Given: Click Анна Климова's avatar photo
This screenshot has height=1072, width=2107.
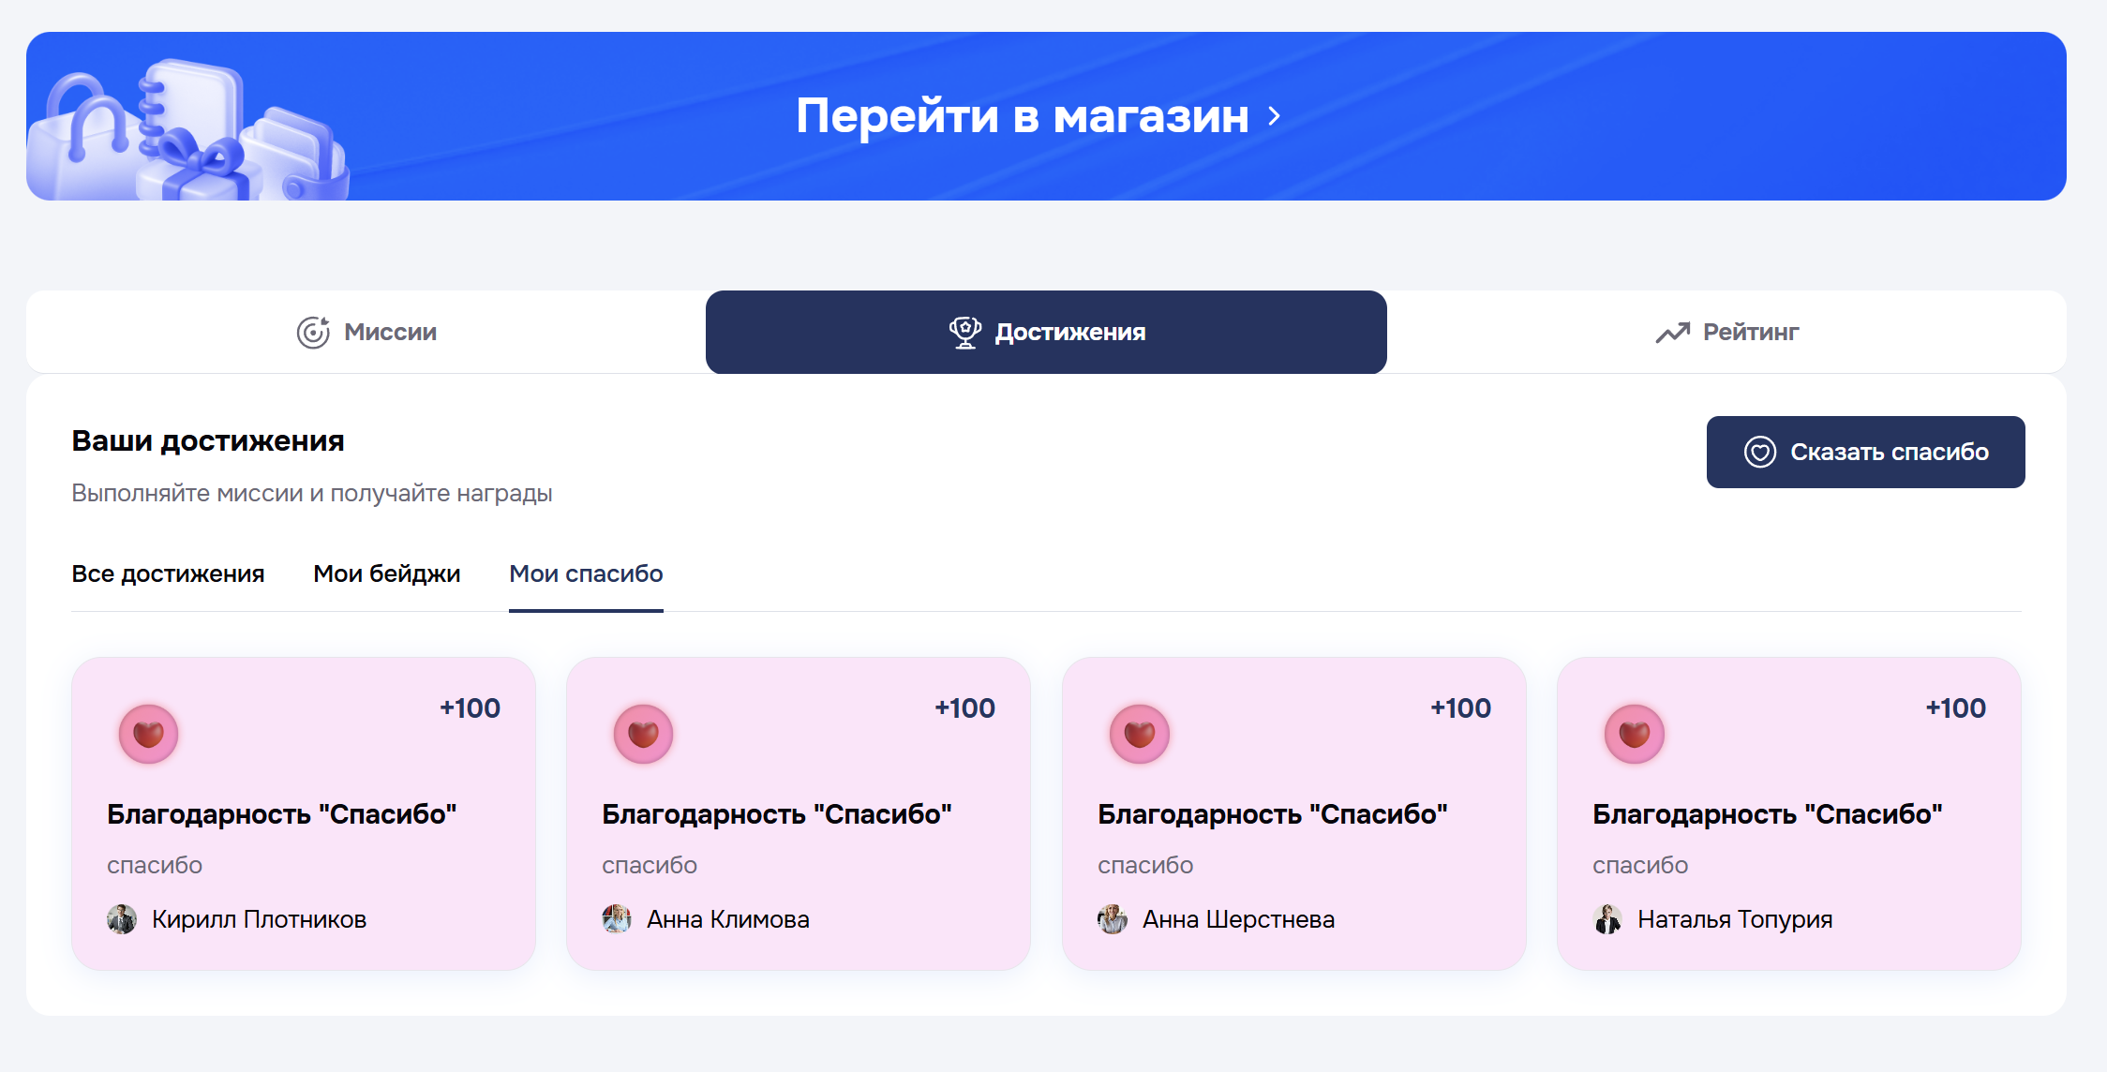Looking at the screenshot, I should click(x=617, y=919).
